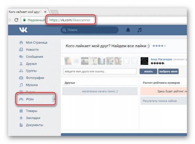Image resolution: width=195 pixels, height=144 pixels.
Task: Click the Расчет рейтинга кумиров heading
Action: [161, 83]
